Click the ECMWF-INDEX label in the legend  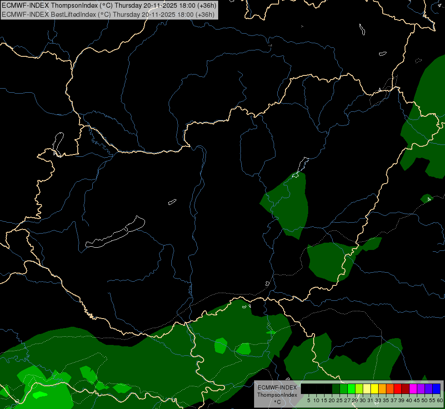click(x=277, y=388)
